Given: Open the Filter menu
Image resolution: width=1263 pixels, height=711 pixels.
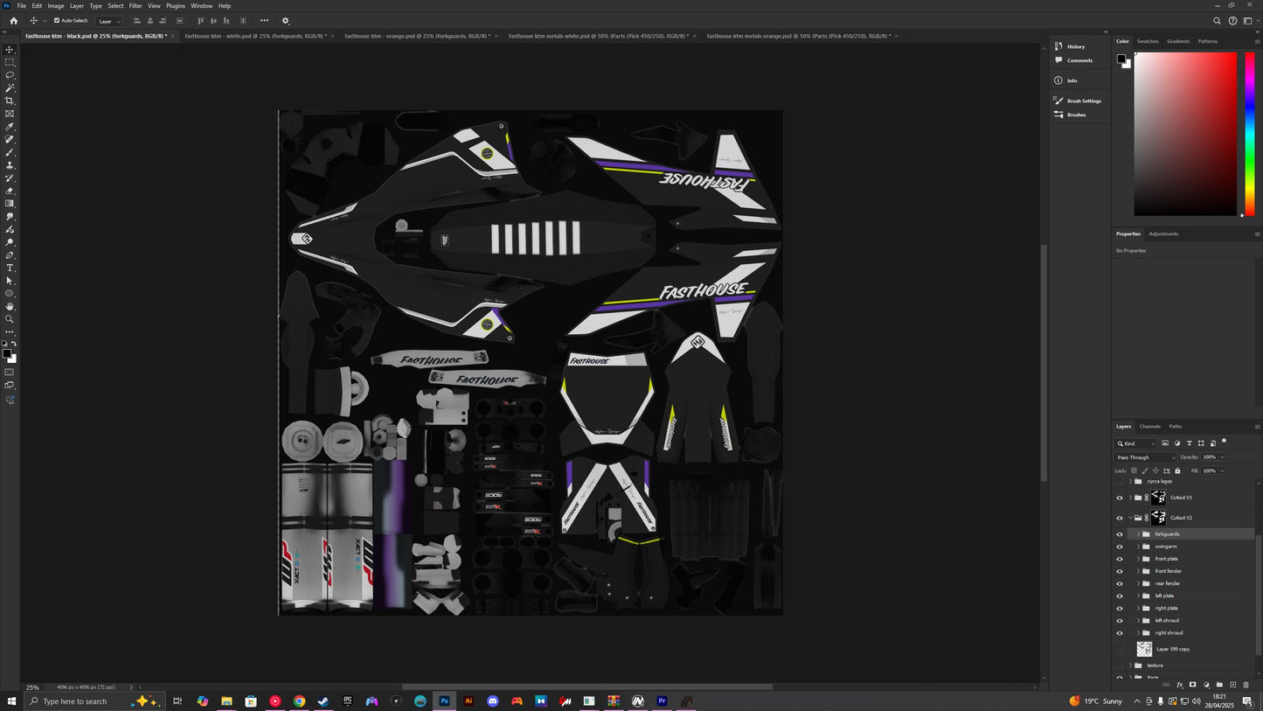Looking at the screenshot, I should tap(135, 5).
